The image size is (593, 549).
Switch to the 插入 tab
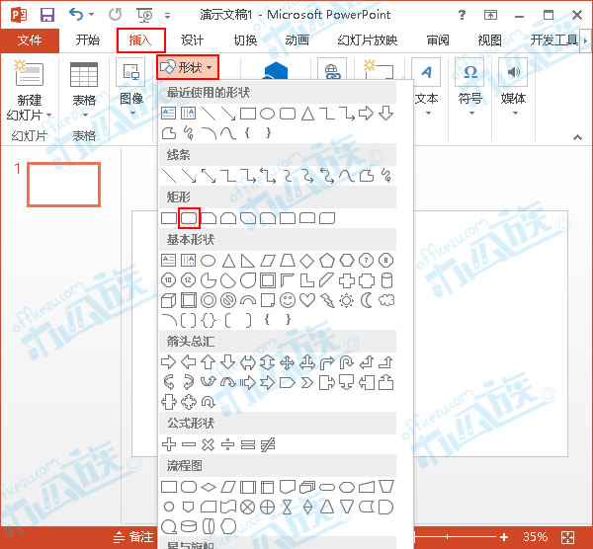click(140, 40)
